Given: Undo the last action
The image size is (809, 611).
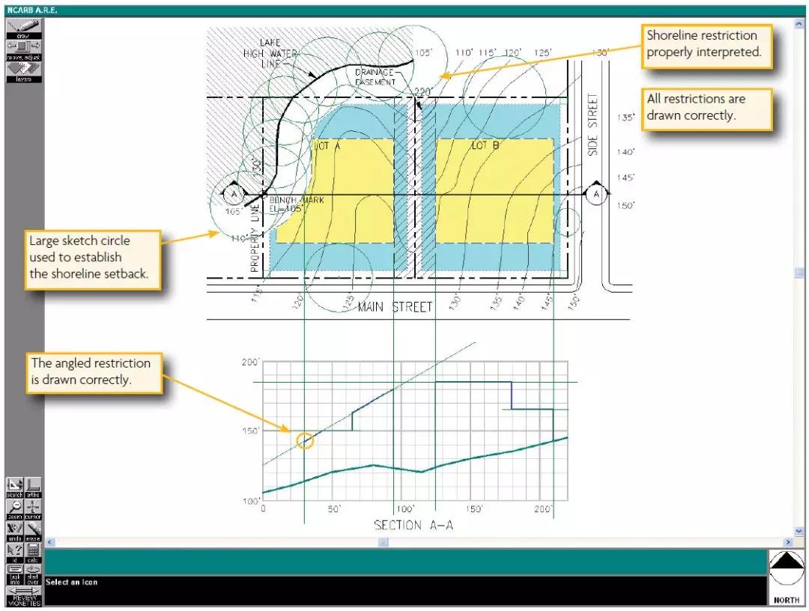Looking at the screenshot, I should [14, 530].
